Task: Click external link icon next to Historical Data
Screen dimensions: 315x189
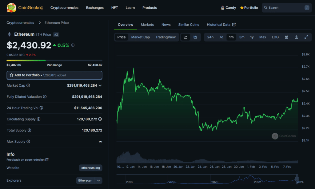Action: (x=234, y=25)
